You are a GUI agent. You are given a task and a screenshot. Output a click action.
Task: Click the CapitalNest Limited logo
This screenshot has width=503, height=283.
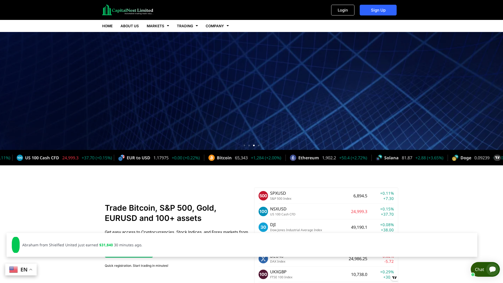pyautogui.click(x=128, y=10)
